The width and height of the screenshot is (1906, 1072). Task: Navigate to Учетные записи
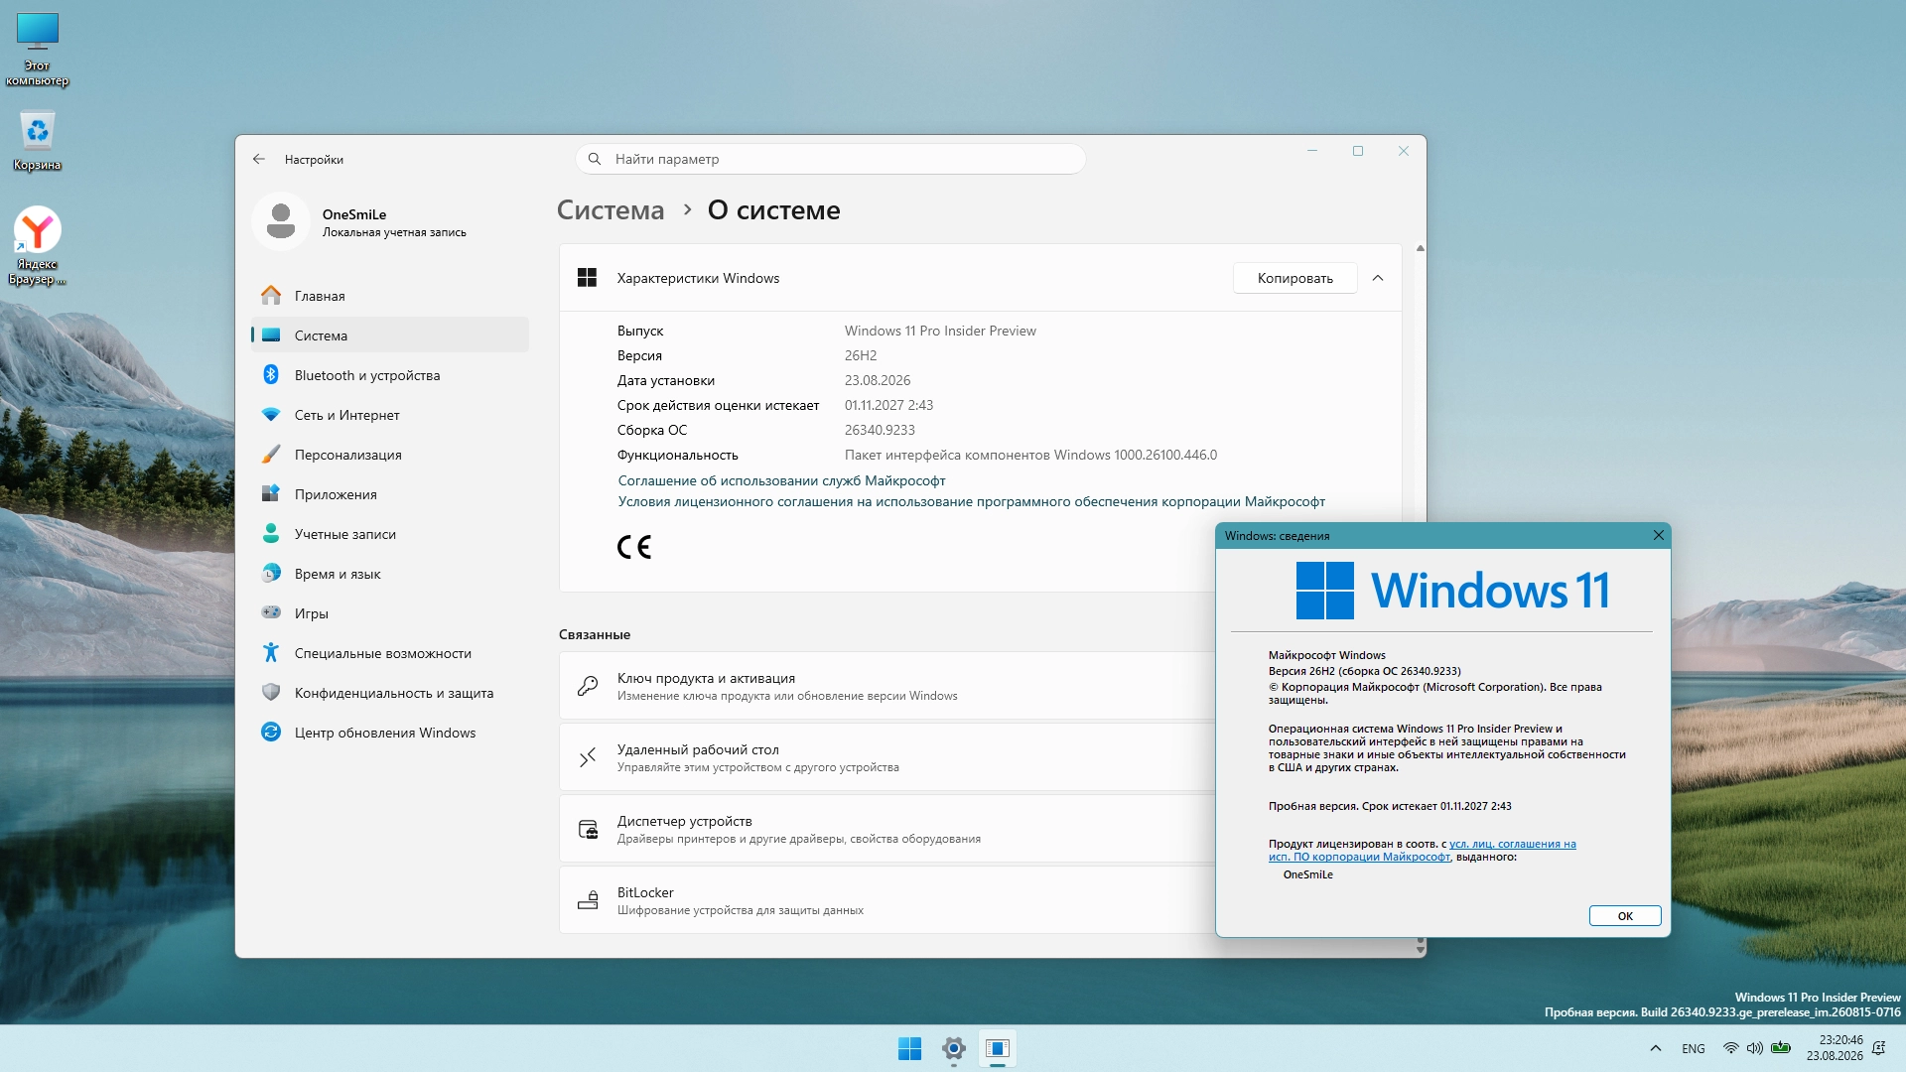click(x=390, y=534)
